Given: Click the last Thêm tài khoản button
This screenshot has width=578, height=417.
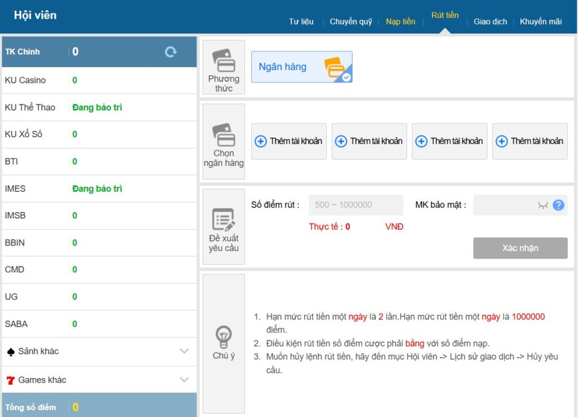Looking at the screenshot, I should coord(529,142).
